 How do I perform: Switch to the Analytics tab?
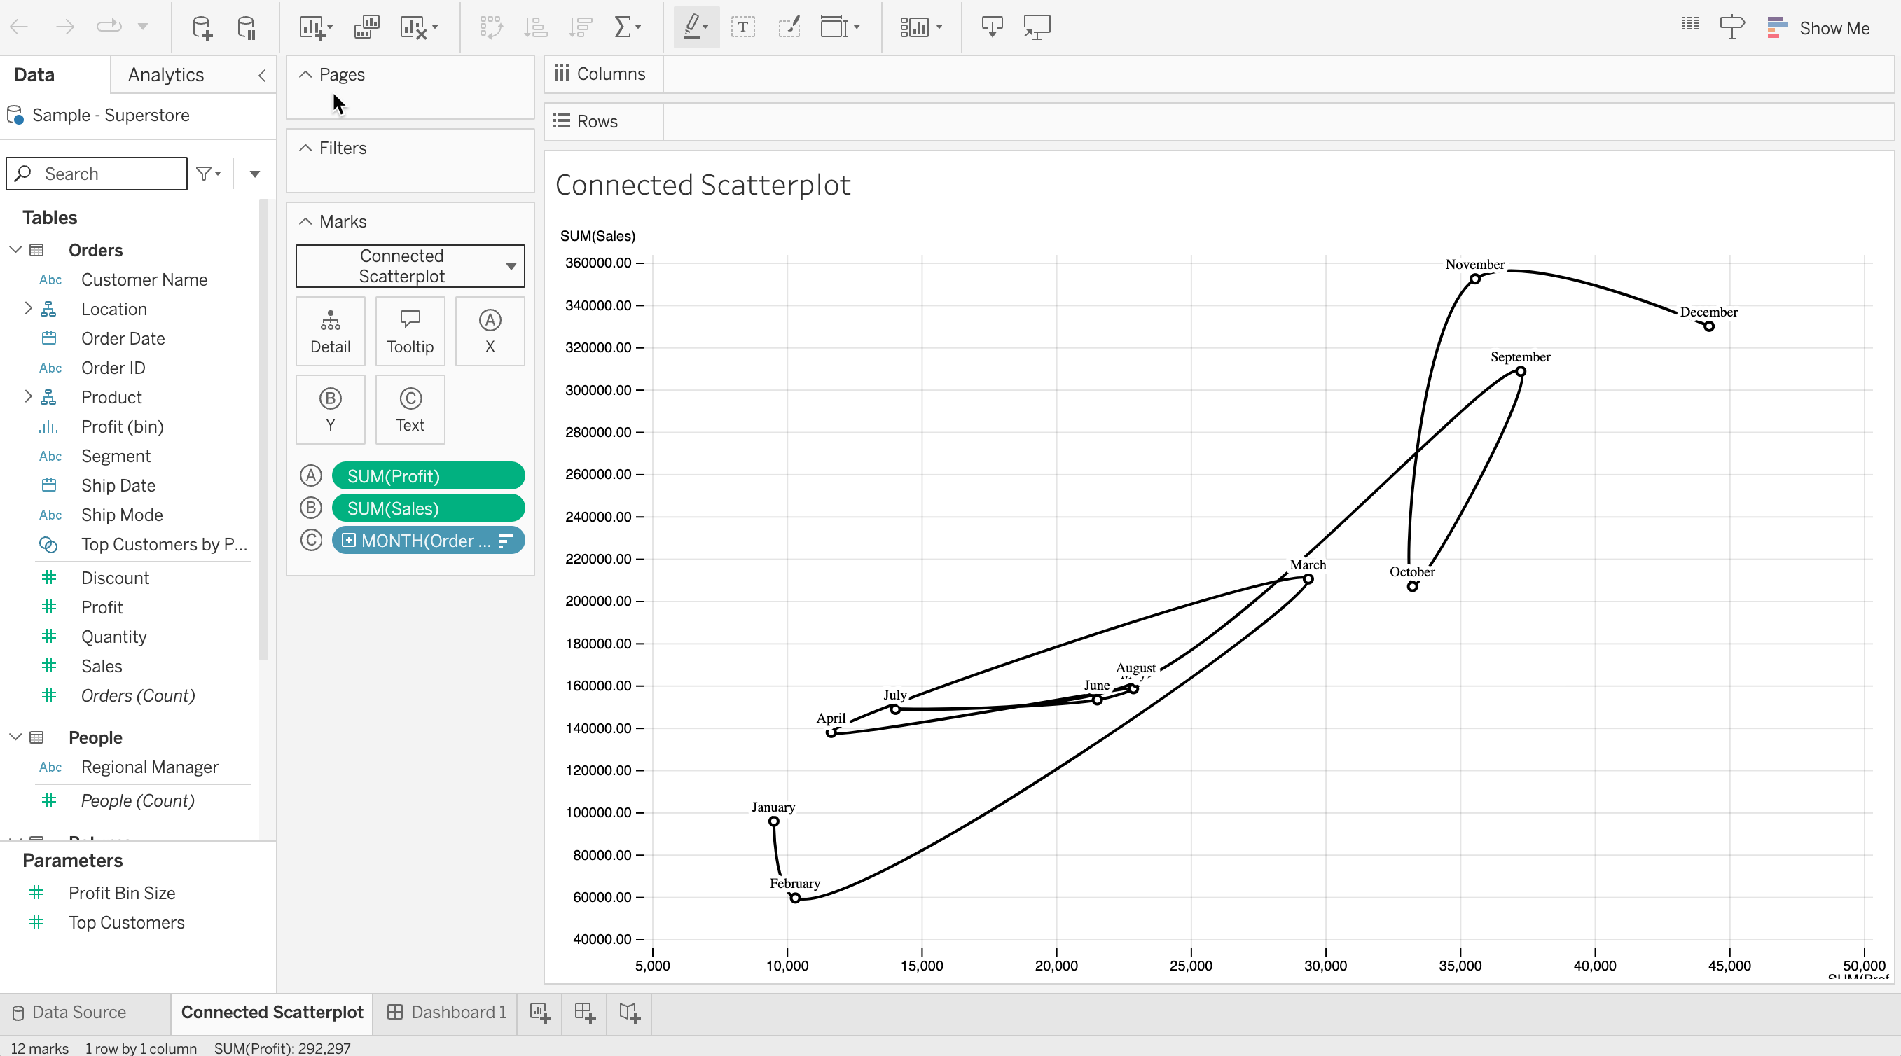[x=165, y=74]
